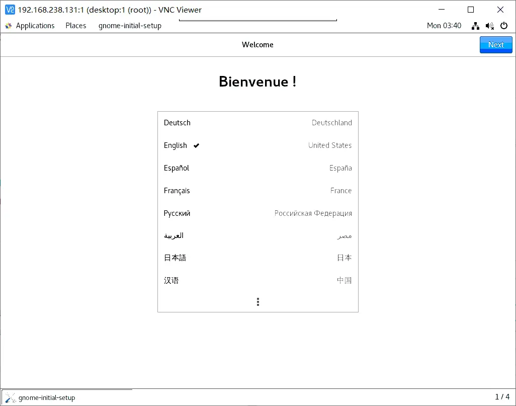The height and width of the screenshot is (406, 516).
Task: Click the 日本 region label
Action: [x=344, y=258]
